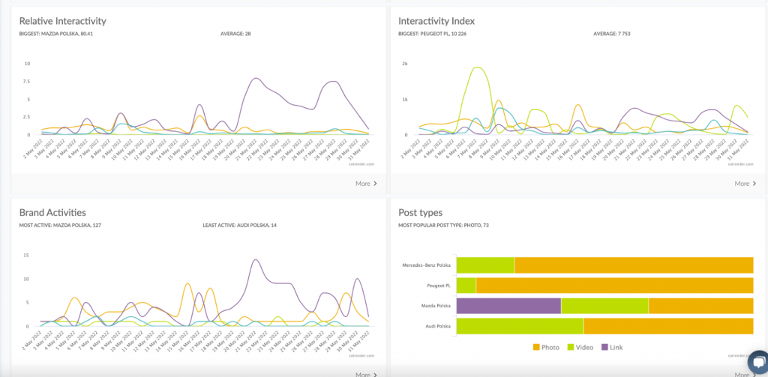The width and height of the screenshot is (768, 377).
Task: Select Mazda Polska's green Video bar segment
Action: point(604,306)
